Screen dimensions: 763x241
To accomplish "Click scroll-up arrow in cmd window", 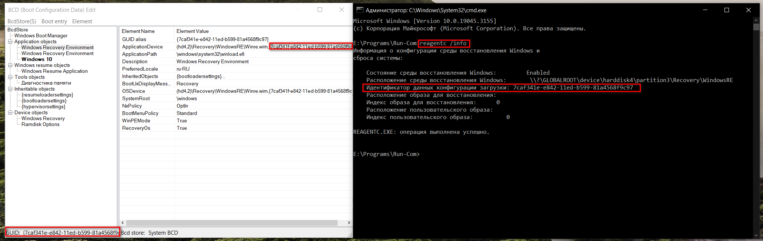I will 756,20.
